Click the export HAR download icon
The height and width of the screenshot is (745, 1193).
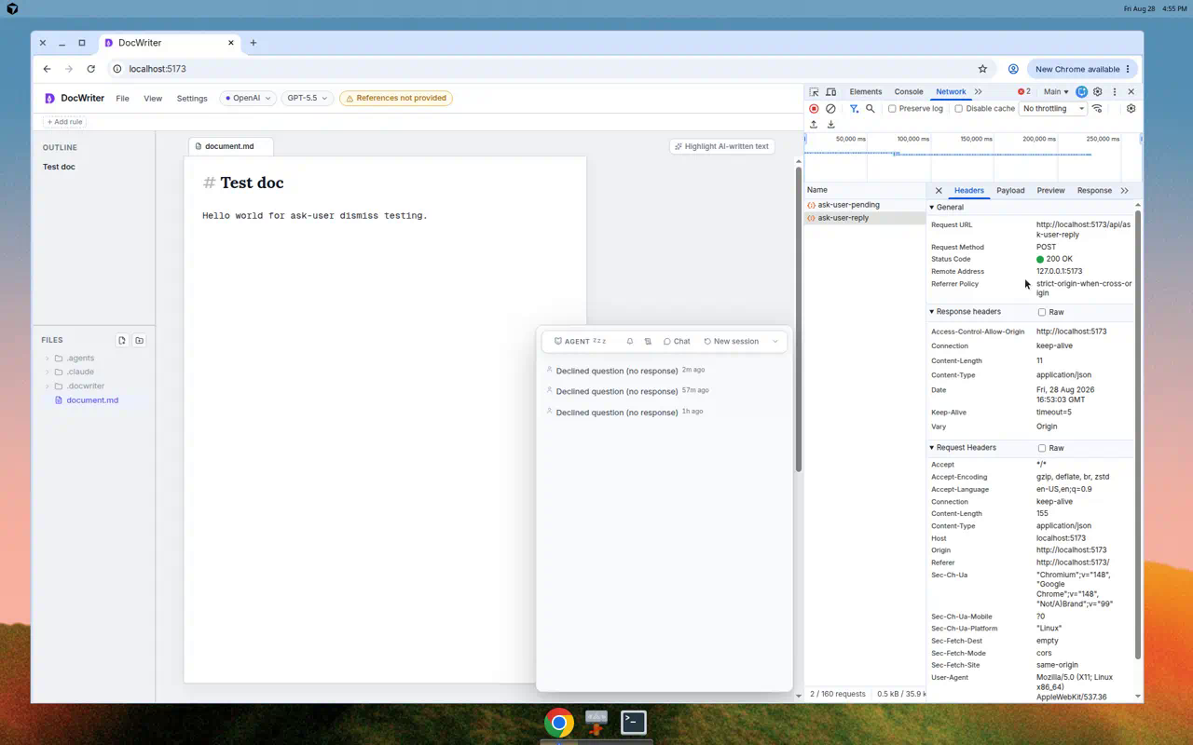click(830, 125)
